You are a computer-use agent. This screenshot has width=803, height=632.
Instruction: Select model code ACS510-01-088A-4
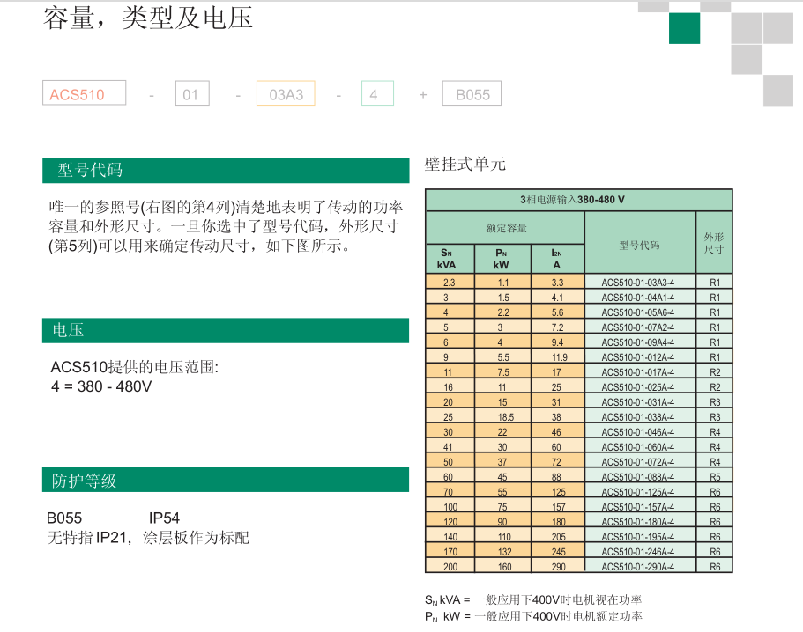(x=638, y=476)
